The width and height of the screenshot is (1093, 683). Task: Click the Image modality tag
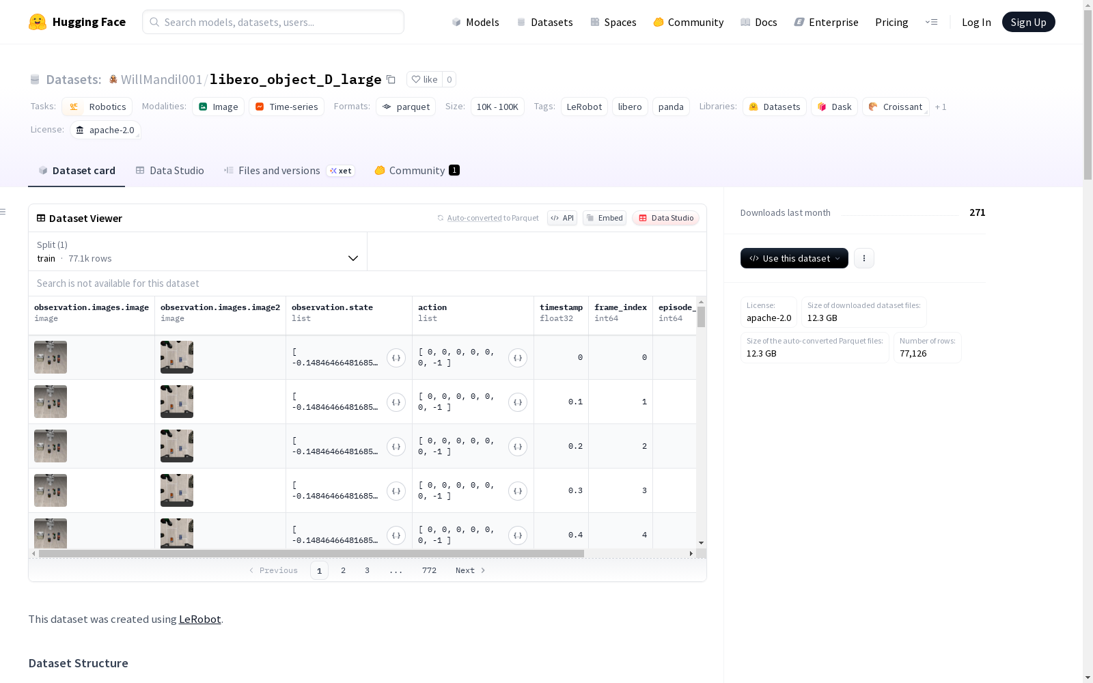219,107
